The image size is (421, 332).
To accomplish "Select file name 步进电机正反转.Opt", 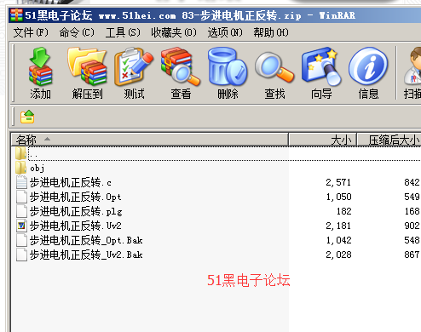I will click(75, 197).
